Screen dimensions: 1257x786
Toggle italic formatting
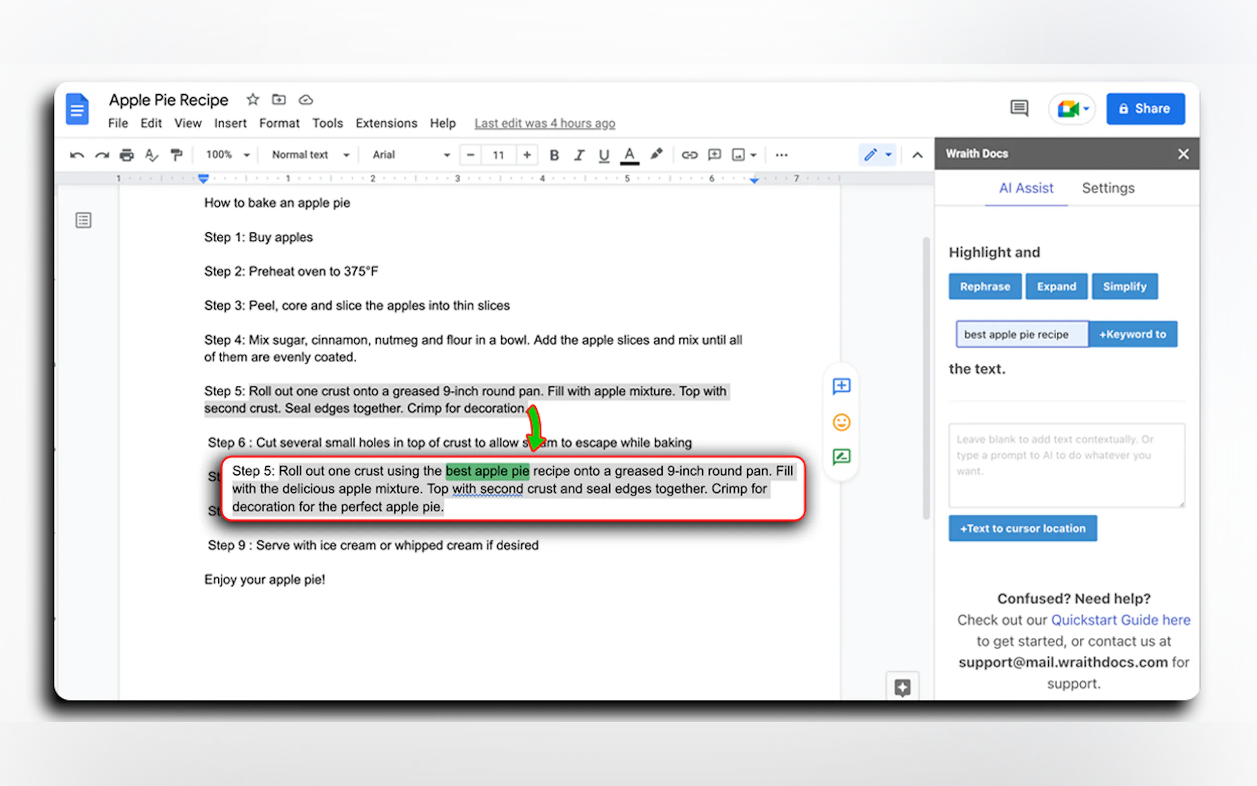coord(579,155)
